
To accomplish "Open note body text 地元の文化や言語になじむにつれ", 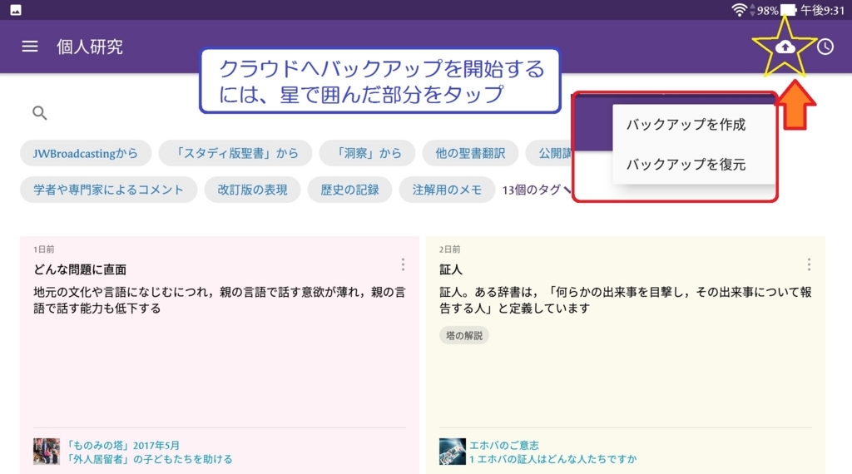I will 220,300.
